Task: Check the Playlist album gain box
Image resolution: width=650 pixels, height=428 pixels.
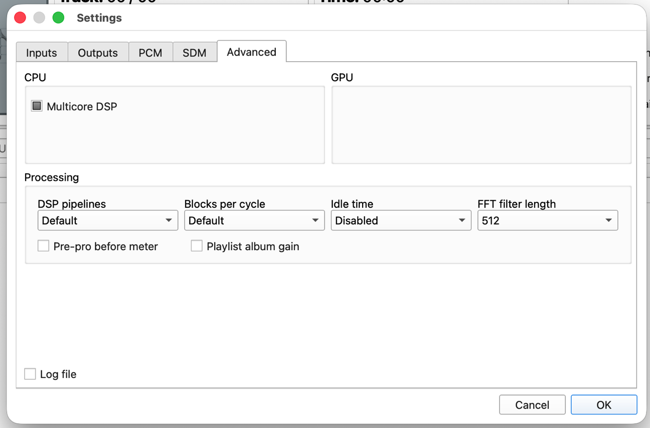Action: coord(197,246)
